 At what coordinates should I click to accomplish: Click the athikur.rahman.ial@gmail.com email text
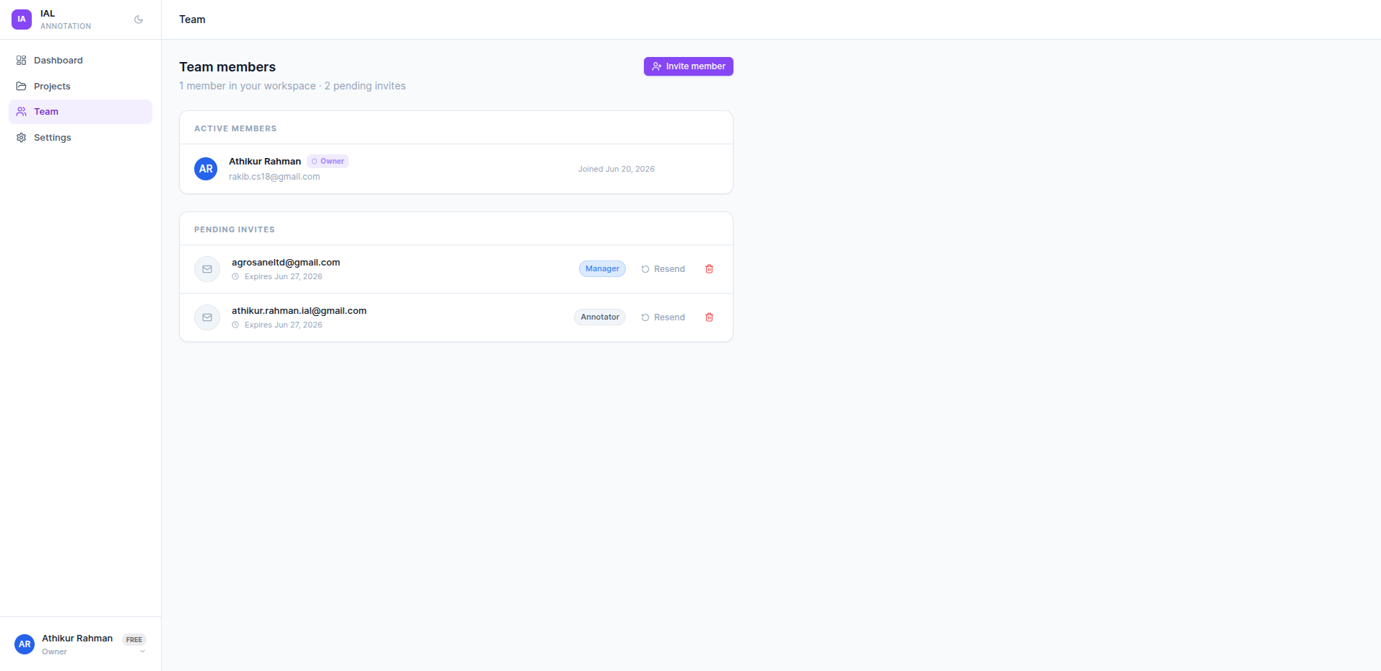299,311
